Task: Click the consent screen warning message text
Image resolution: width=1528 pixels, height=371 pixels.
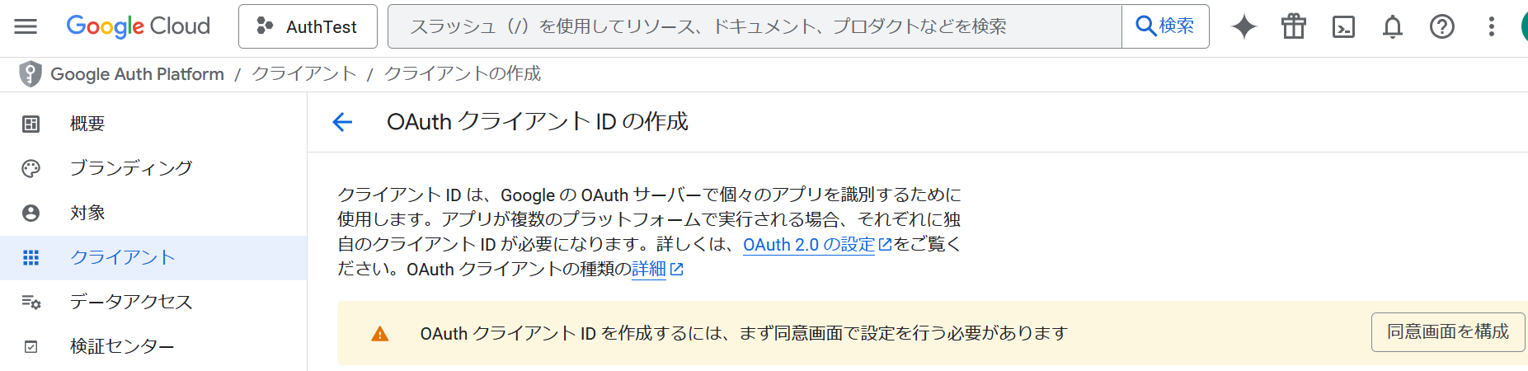Action: tap(744, 334)
